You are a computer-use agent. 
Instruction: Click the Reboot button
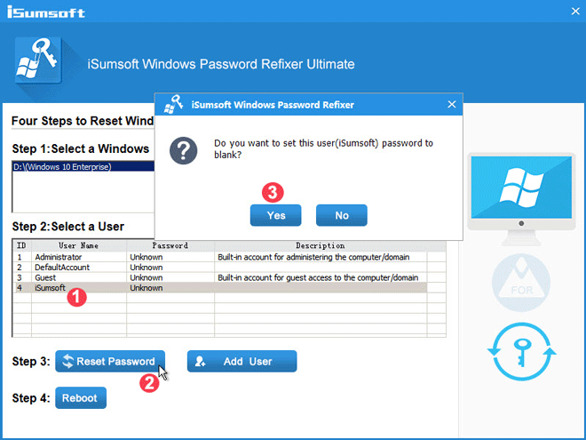pos(81,397)
